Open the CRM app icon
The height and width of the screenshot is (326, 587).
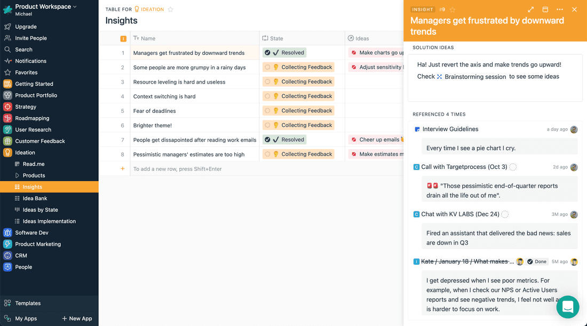tap(7, 255)
